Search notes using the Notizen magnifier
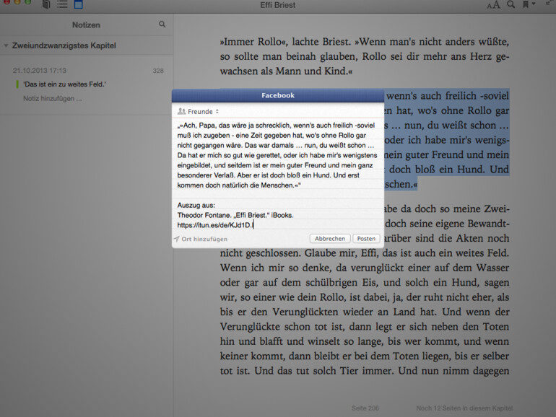The image size is (556, 417). click(162, 25)
